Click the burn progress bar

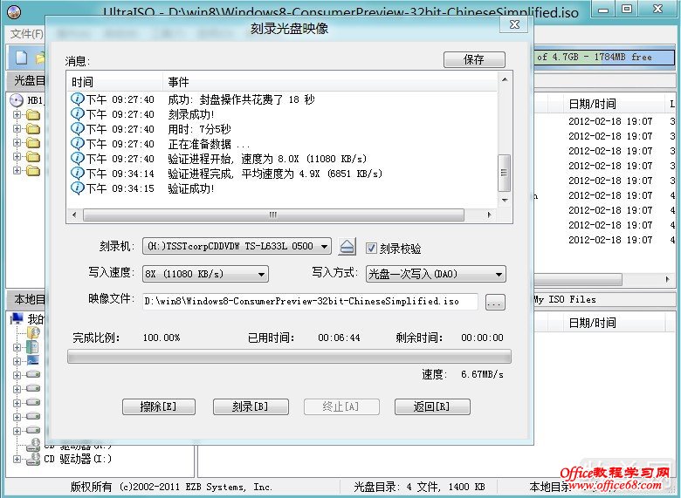click(289, 357)
